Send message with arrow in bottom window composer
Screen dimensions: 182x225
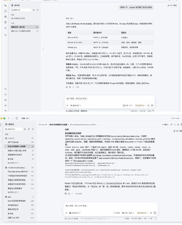pyautogui.click(x=155, y=213)
